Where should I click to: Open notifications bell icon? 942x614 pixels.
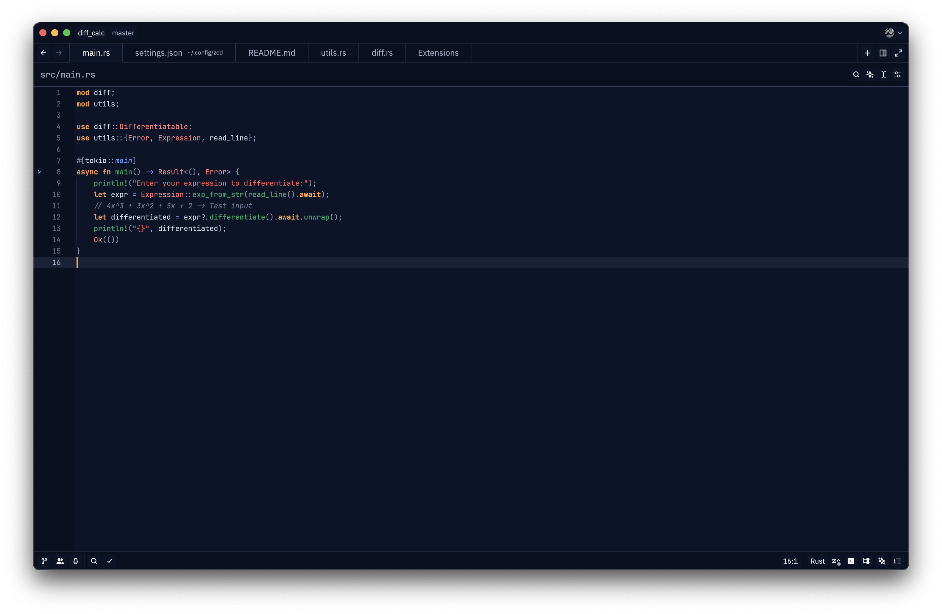point(76,561)
